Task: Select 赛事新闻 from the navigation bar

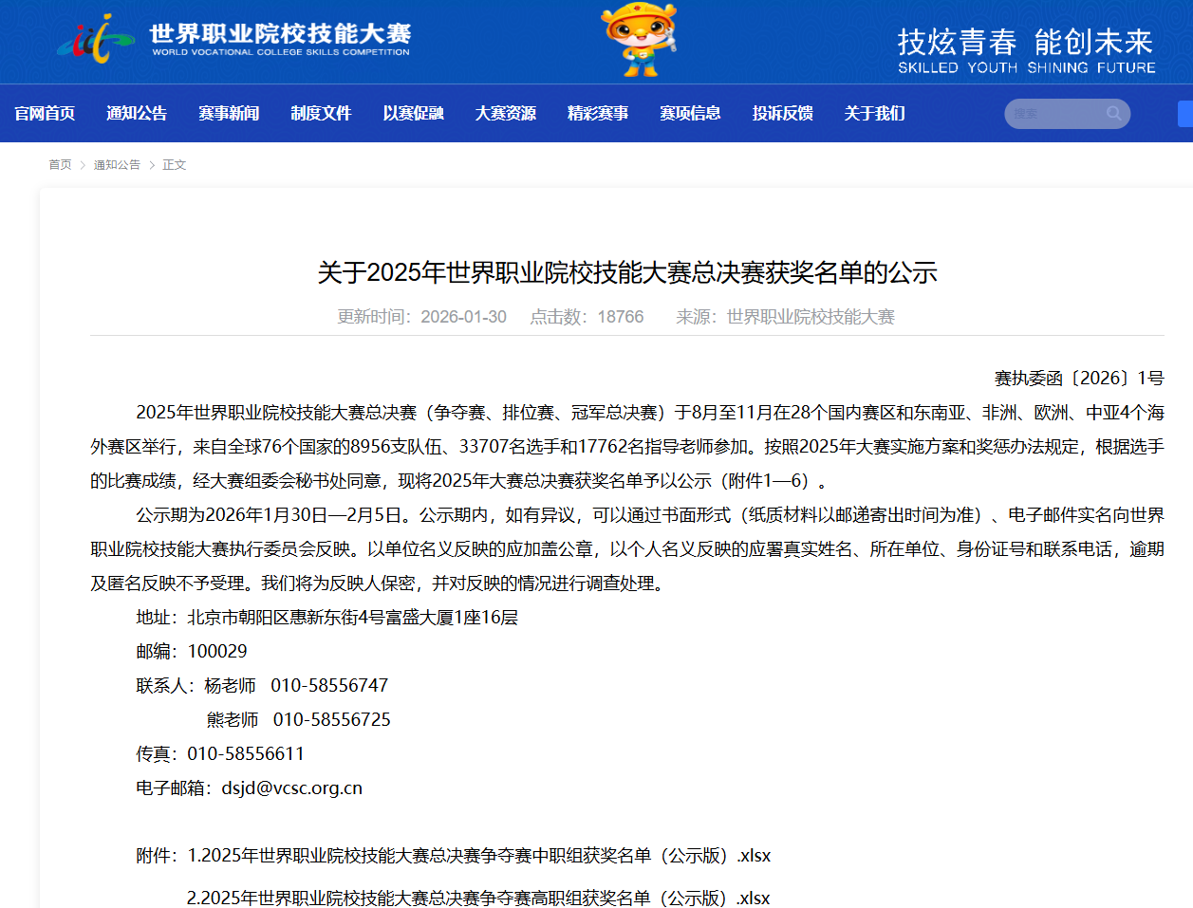Action: [x=228, y=113]
